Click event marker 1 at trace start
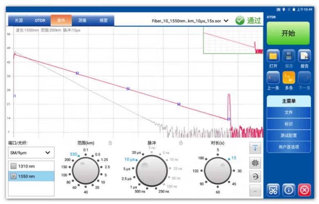This screenshot has width=319, height=204. (x=14, y=96)
